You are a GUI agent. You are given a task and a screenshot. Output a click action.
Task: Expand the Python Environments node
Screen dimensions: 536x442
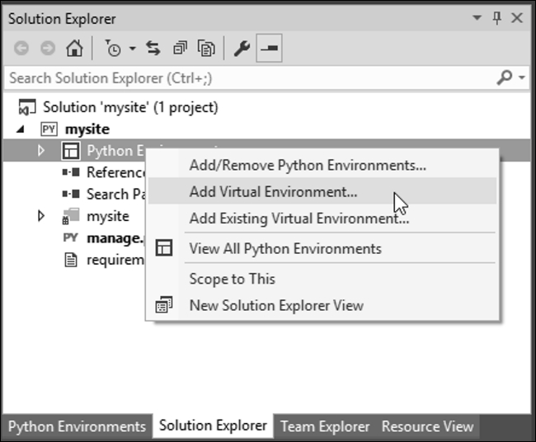coord(41,151)
